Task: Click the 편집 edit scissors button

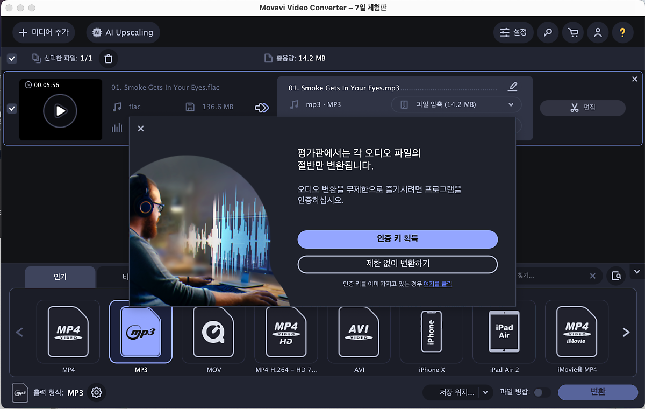Action: coord(583,108)
